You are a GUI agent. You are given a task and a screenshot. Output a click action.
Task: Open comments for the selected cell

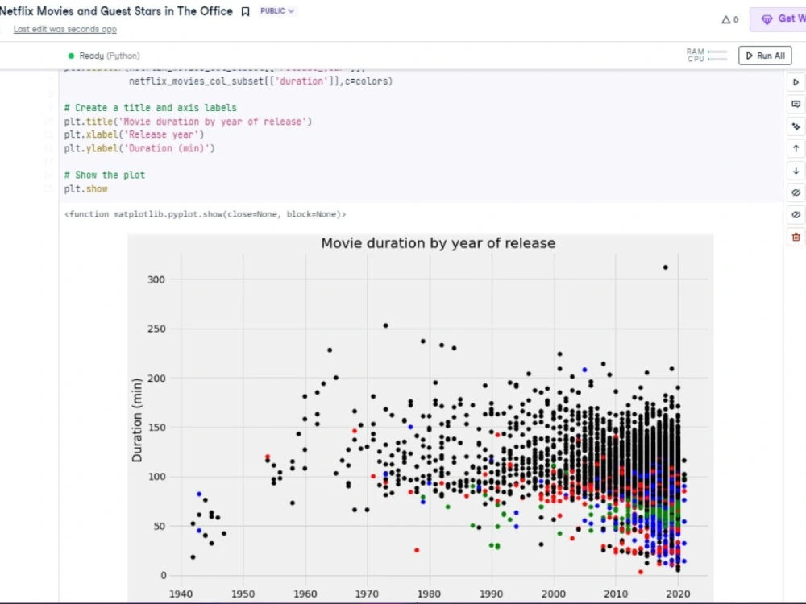point(796,104)
